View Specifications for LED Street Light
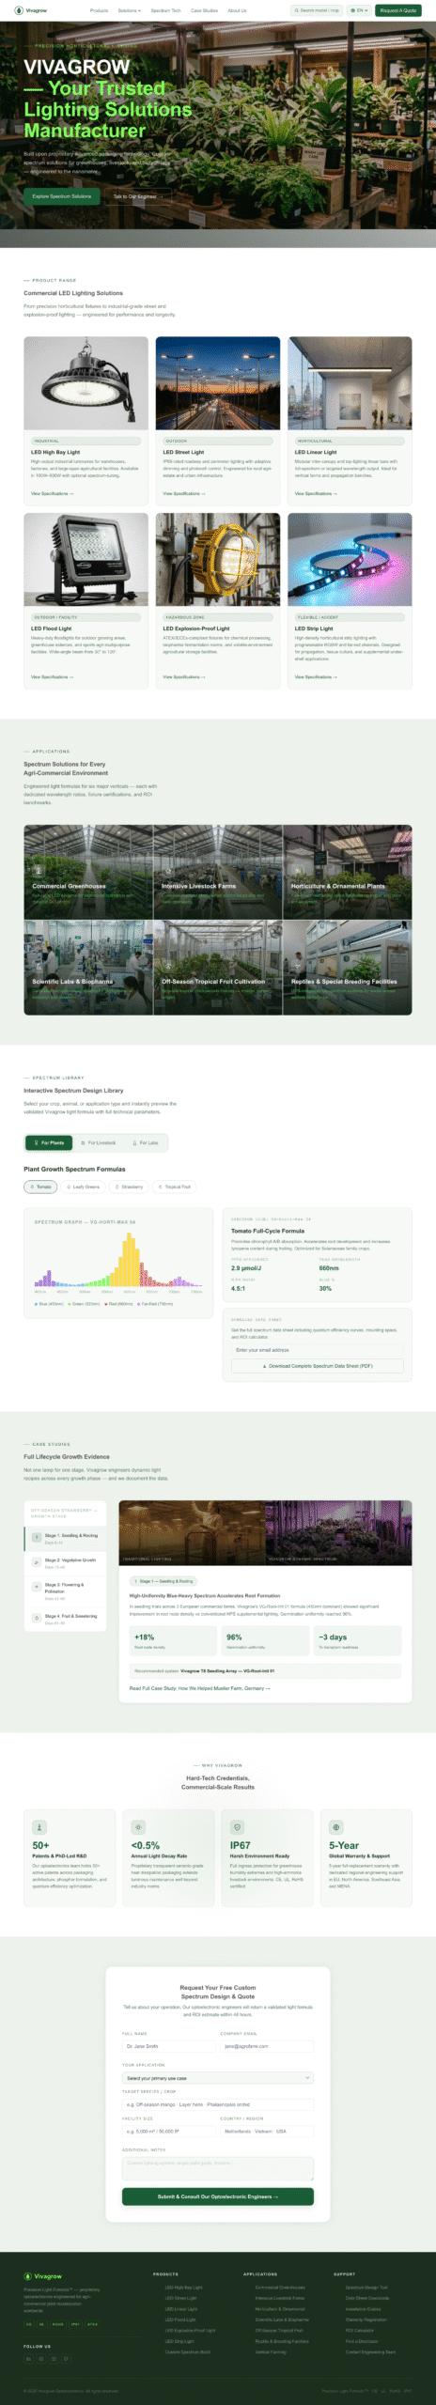Screen dimensions: 436x2405 click(183, 493)
